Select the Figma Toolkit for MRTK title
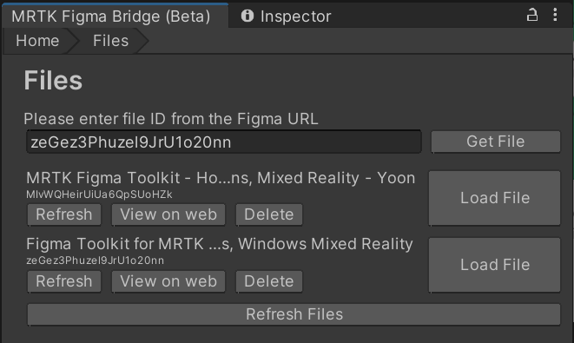574x343 pixels. pos(220,244)
